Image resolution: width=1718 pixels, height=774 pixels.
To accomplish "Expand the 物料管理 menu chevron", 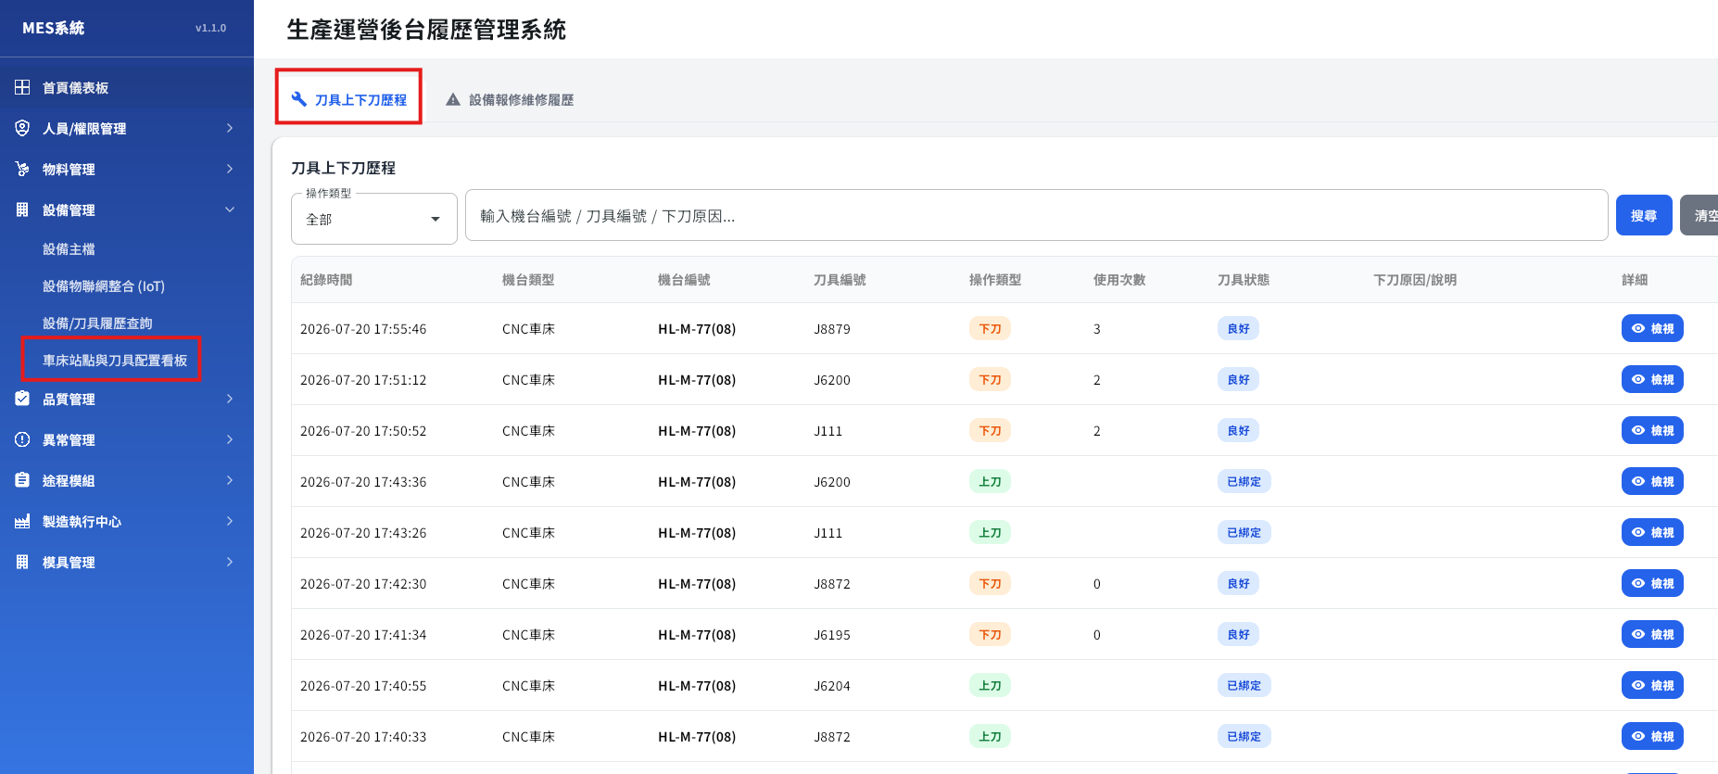I will [230, 169].
